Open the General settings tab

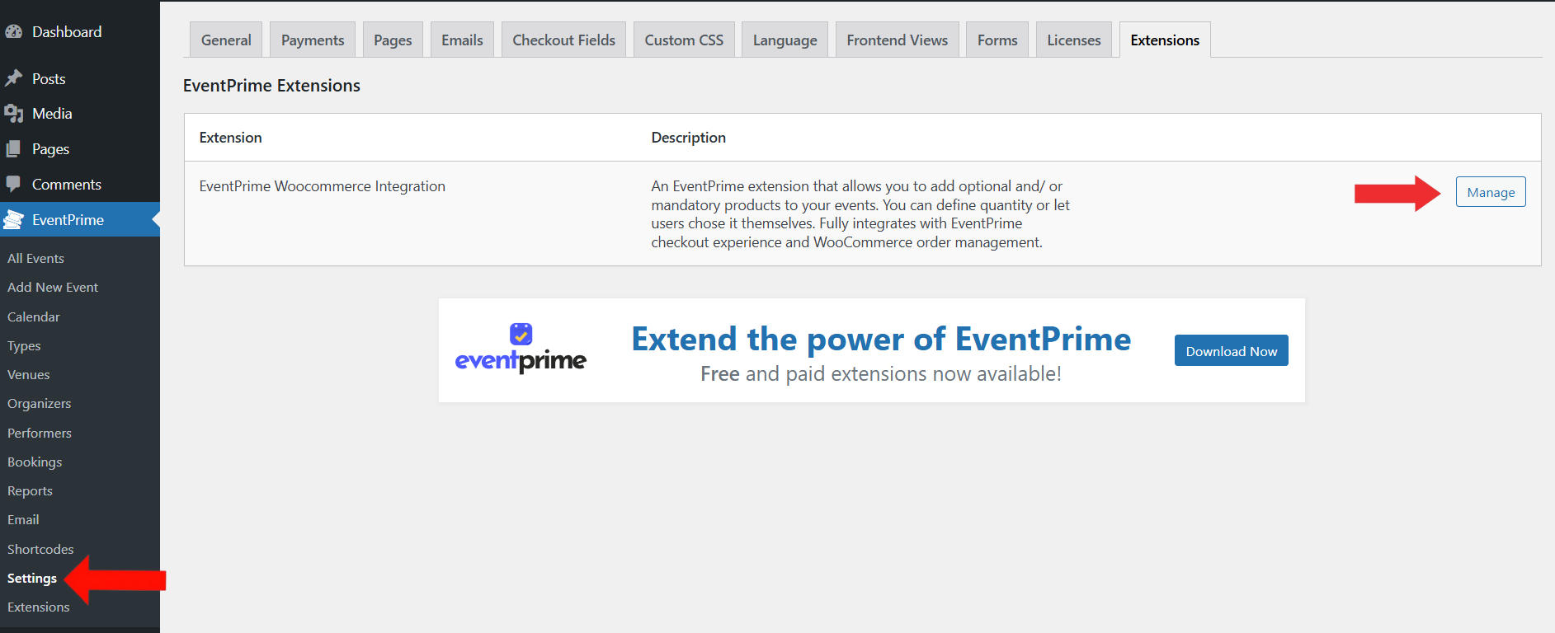pos(226,40)
